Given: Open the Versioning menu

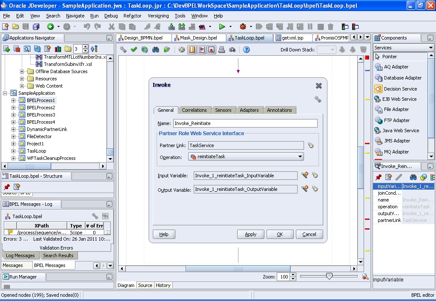Looking at the screenshot, I should point(158,16).
